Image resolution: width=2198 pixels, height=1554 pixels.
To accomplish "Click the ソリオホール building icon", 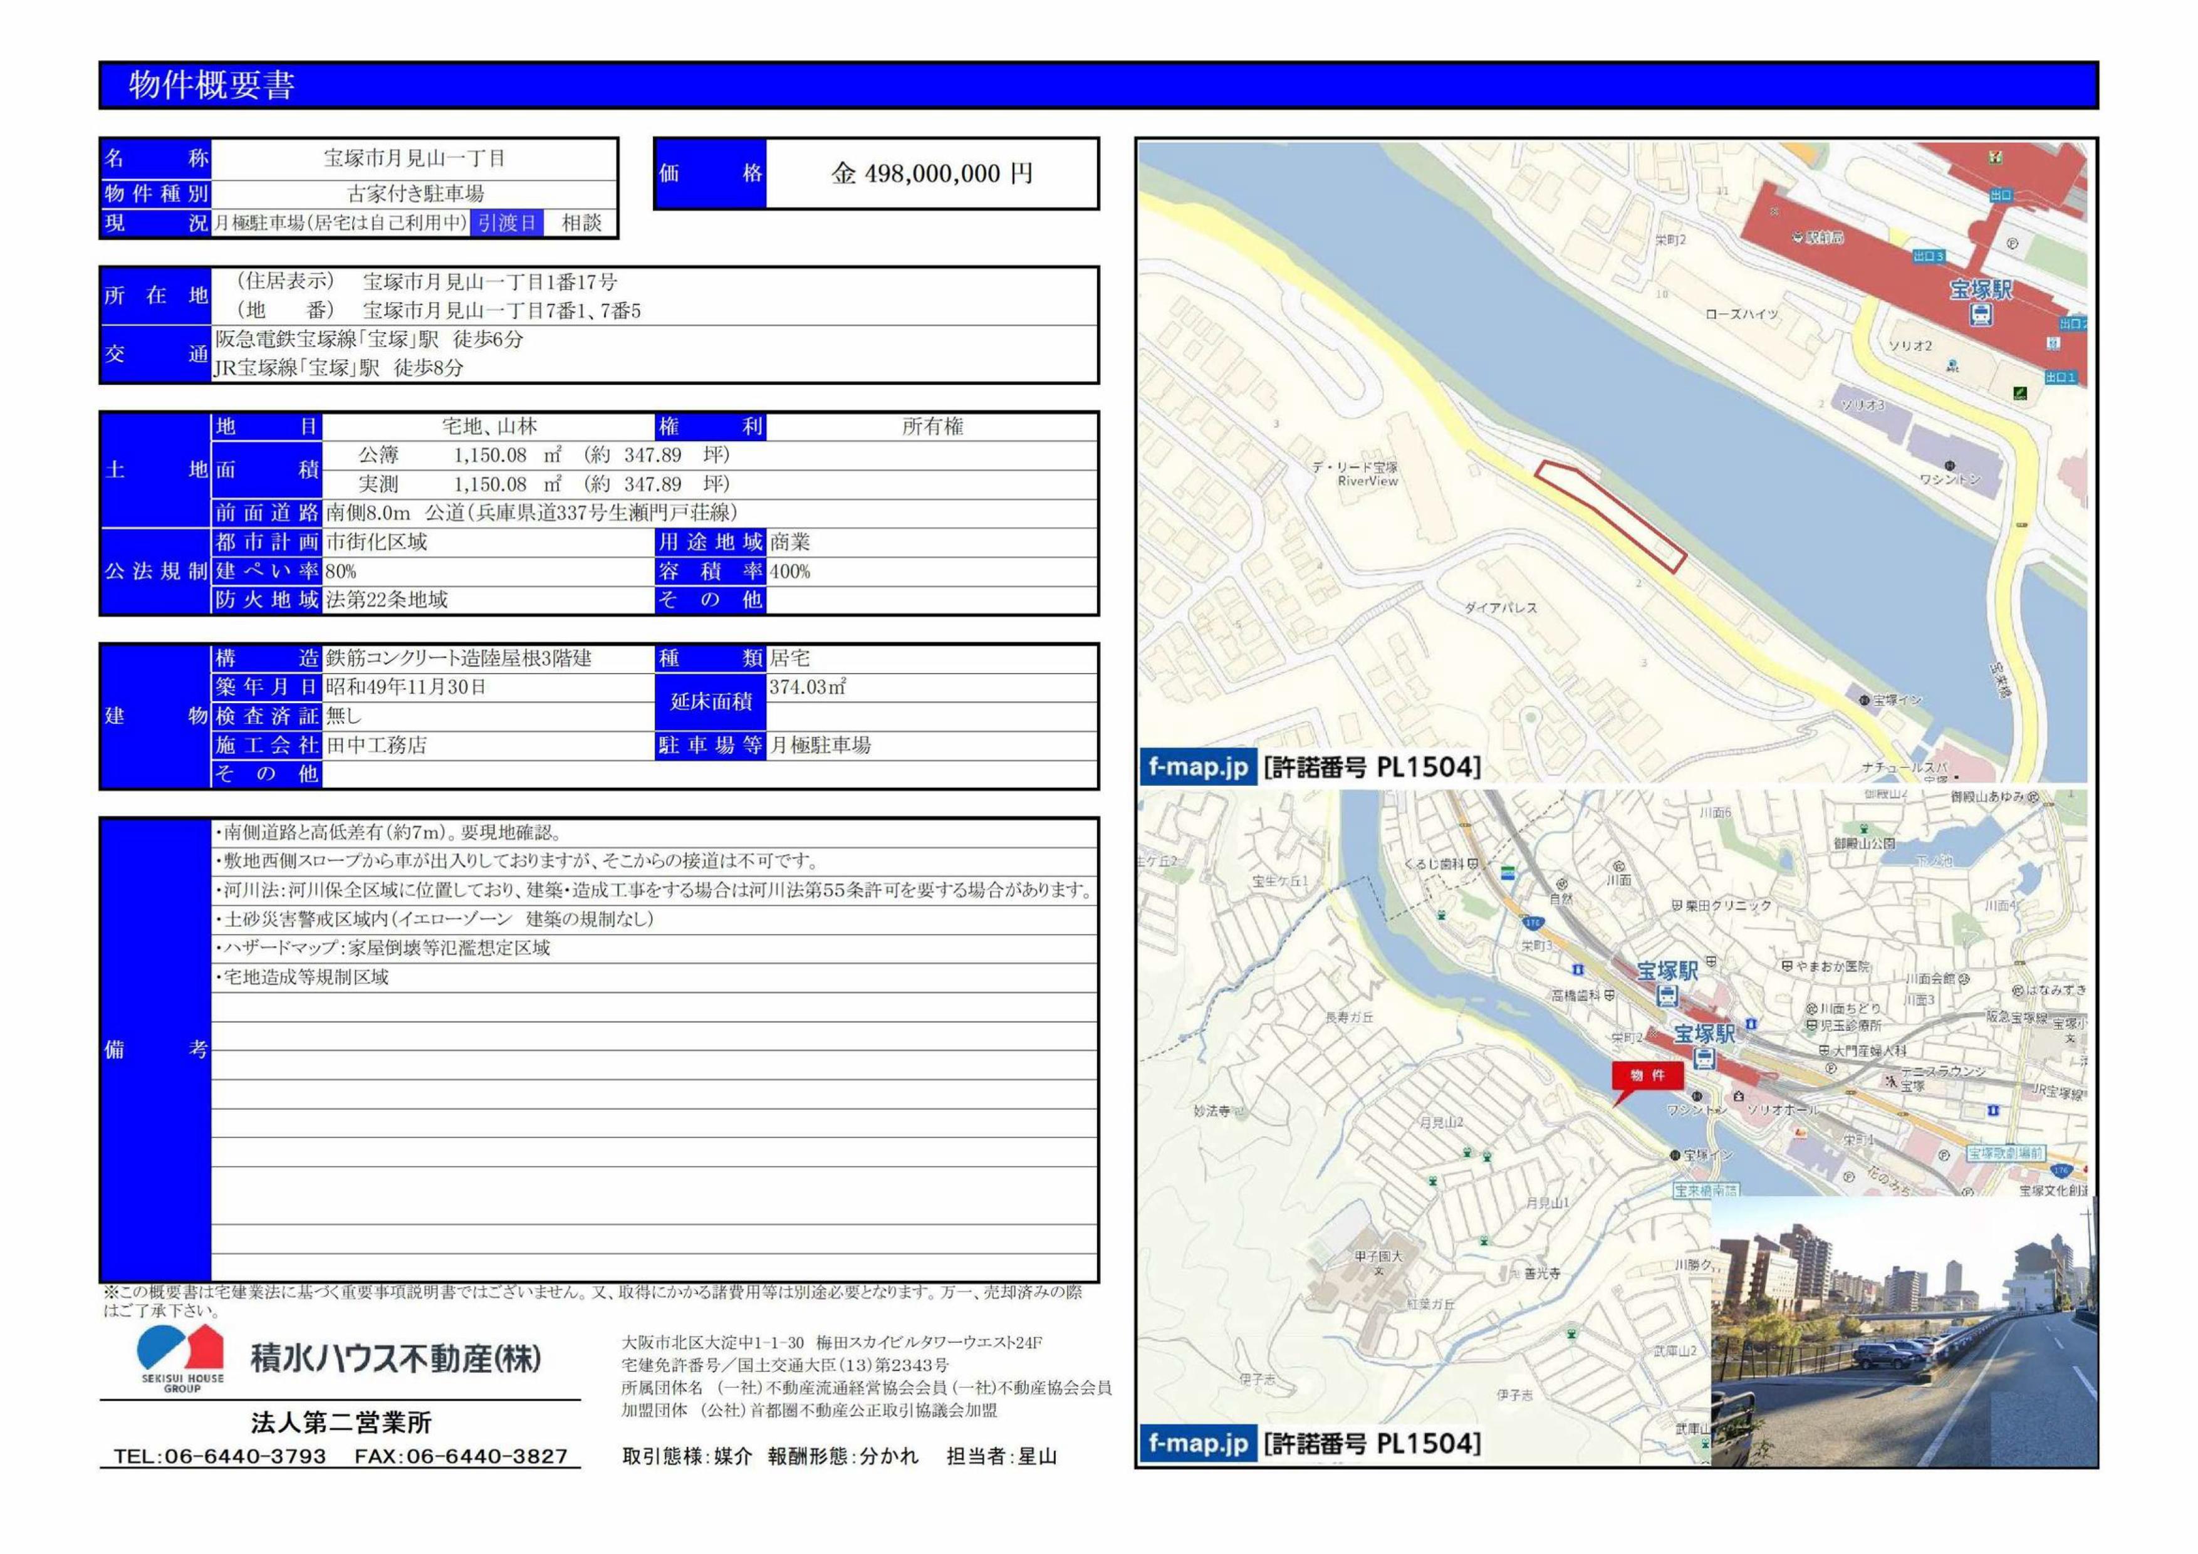I will (x=1739, y=1095).
